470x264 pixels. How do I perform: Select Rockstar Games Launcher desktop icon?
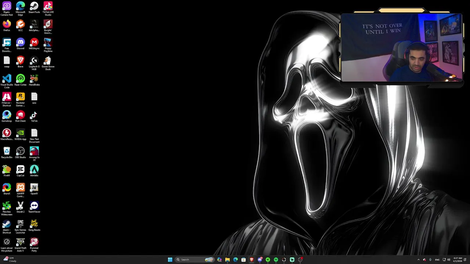coord(20,100)
